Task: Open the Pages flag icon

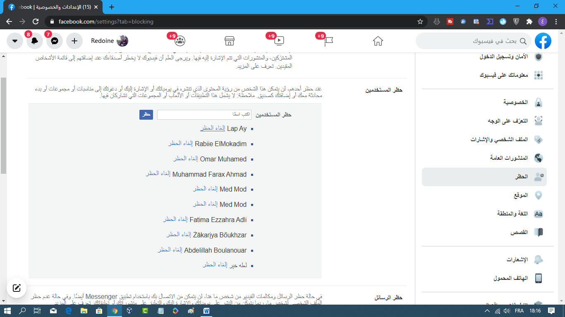Action: [328, 41]
